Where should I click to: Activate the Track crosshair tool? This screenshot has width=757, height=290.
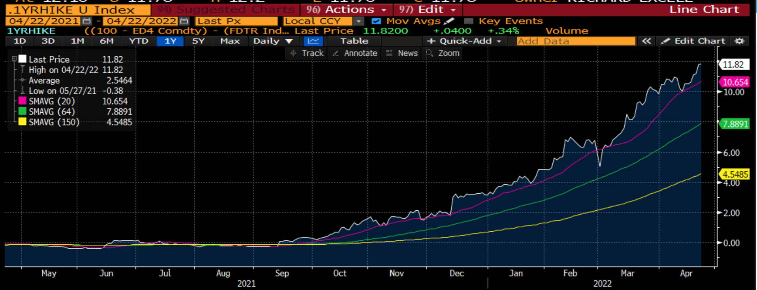point(307,53)
